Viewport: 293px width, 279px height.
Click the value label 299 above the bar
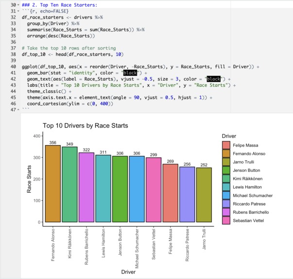click(154, 155)
